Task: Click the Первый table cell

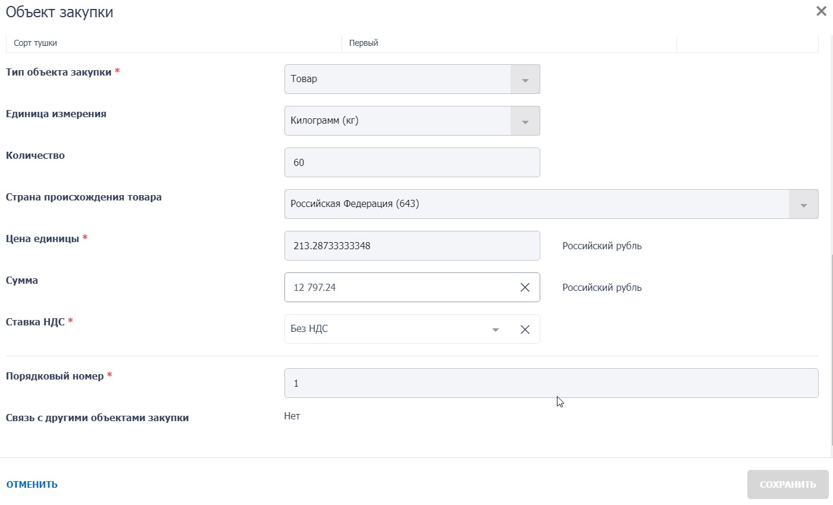Action: 509,43
